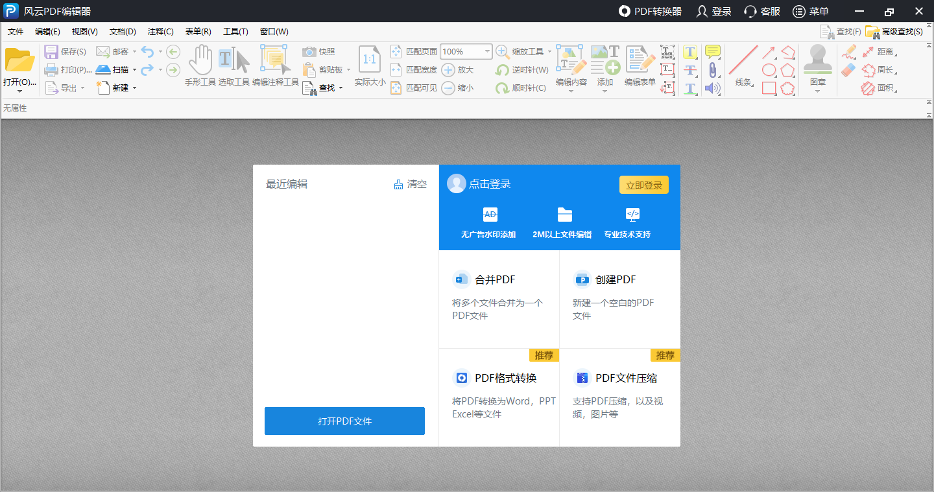Select the strikethrough text tool

click(x=690, y=70)
